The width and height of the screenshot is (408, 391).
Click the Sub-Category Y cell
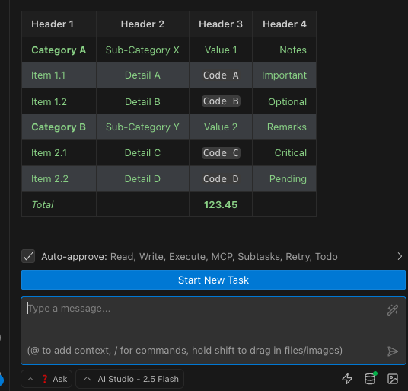[142, 127]
